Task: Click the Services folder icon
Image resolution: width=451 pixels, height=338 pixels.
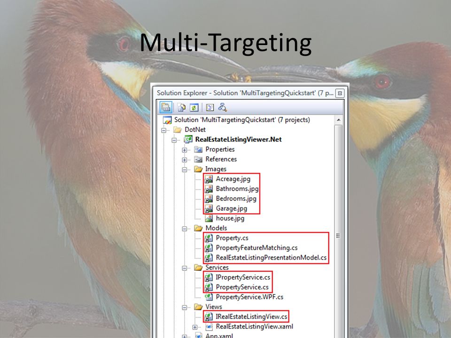Action: click(x=198, y=268)
